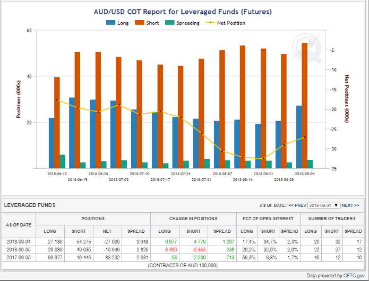369x281 pixels.
Task: Click the blue Long legend color swatch
Action: (x=110, y=23)
